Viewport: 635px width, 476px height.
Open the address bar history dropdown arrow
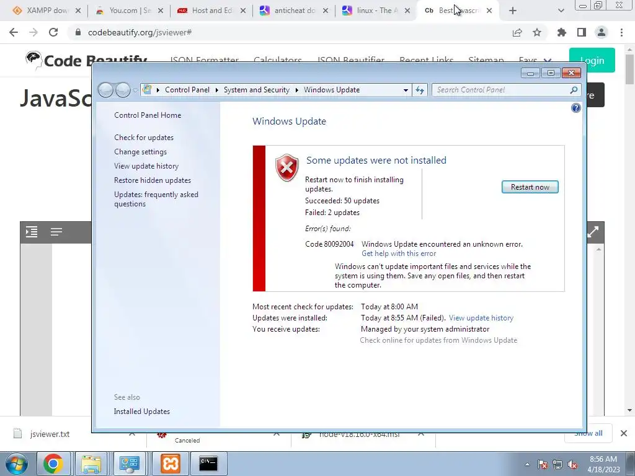tap(406, 90)
